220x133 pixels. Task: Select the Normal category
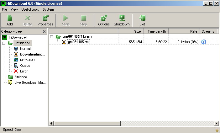point(25,49)
